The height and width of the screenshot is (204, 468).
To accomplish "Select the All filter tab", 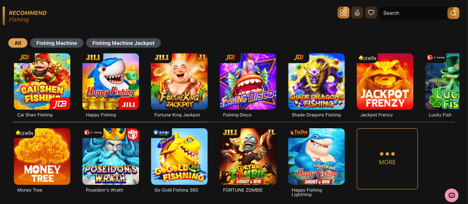I will click(18, 43).
